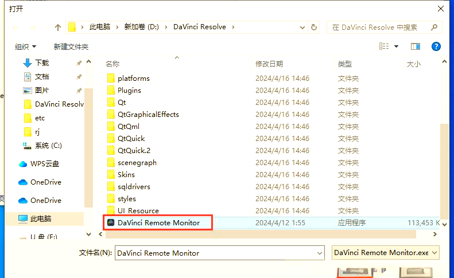Open view options dropdown arrow
This screenshot has width=454, height=278.
pos(397,46)
